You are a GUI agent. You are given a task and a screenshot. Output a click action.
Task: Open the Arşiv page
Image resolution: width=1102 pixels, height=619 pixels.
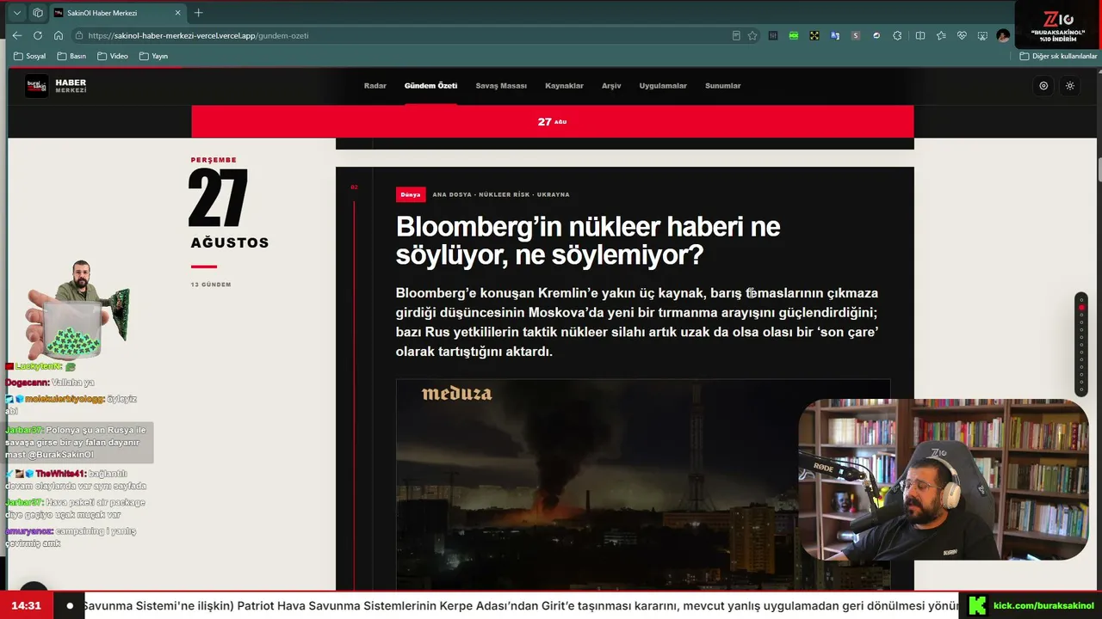pyautogui.click(x=611, y=86)
